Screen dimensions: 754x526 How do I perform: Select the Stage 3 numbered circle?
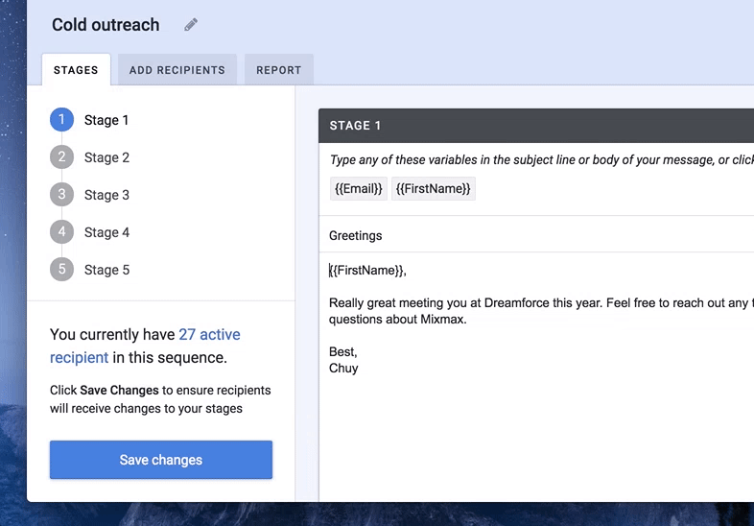point(61,195)
